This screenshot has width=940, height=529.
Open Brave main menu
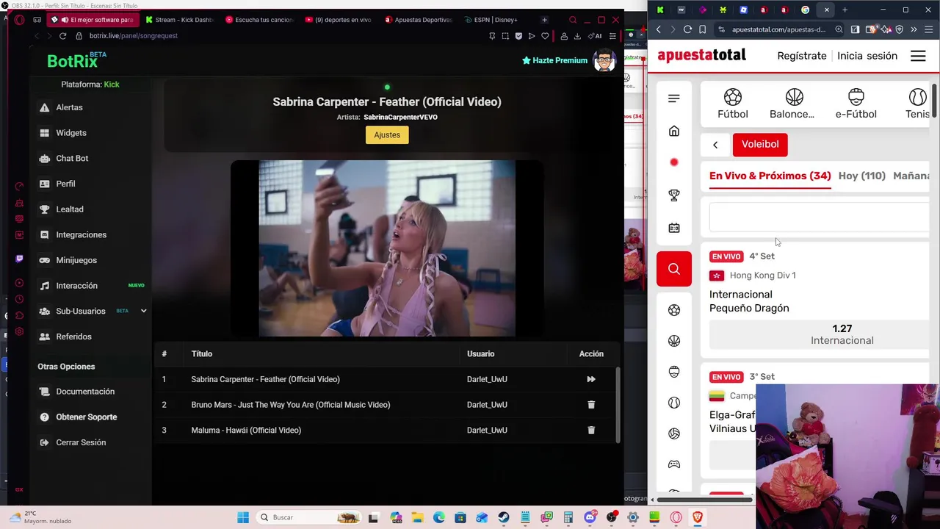click(x=928, y=29)
